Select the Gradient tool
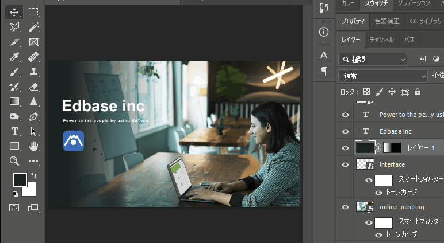This screenshot has width=444, height=243. click(14, 101)
